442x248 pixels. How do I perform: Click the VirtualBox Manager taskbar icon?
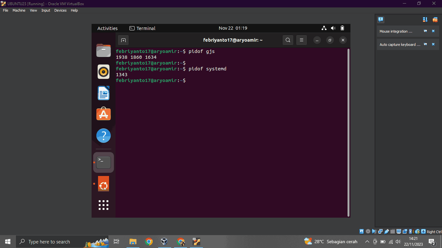point(164,242)
